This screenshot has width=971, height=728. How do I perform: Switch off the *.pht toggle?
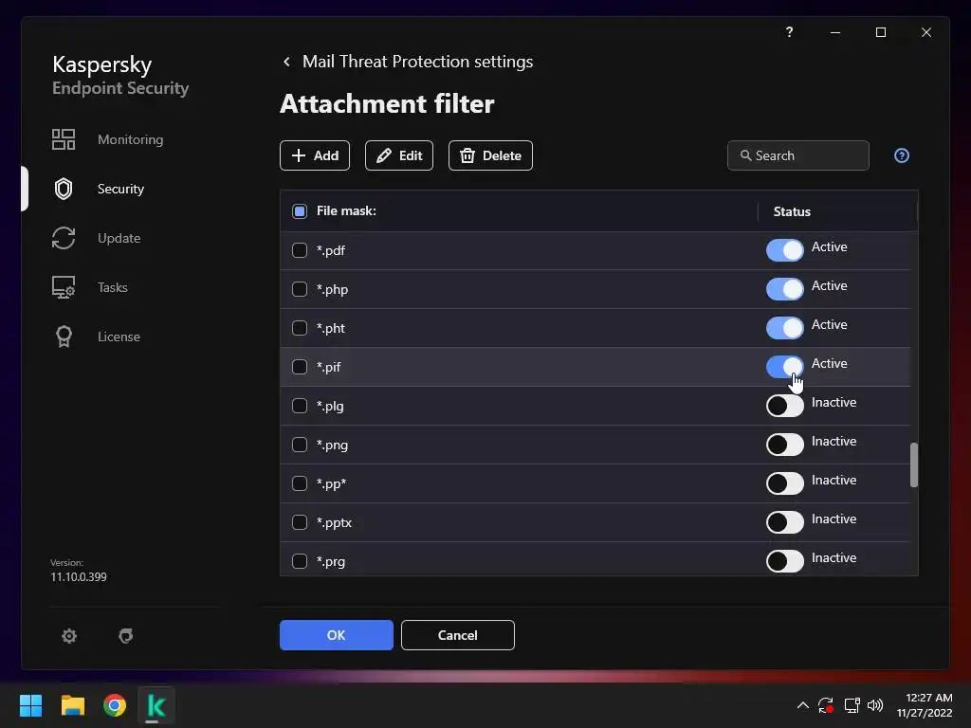(x=784, y=328)
